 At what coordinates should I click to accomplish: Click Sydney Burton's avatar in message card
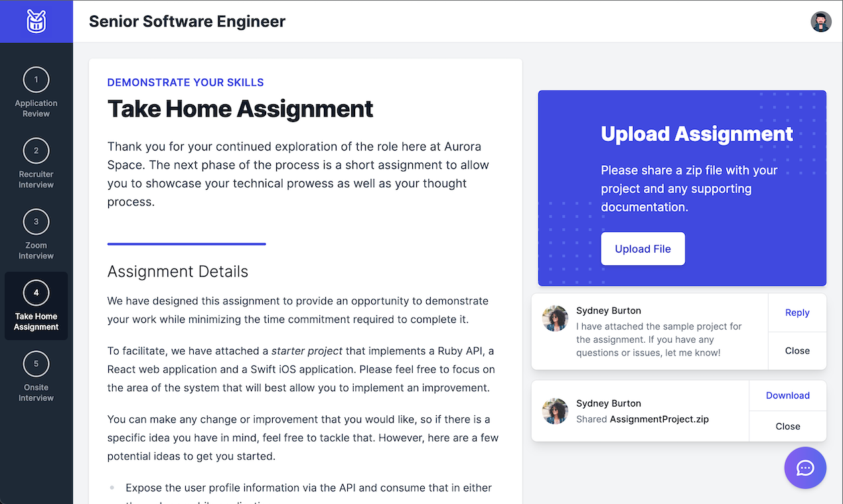click(x=555, y=318)
